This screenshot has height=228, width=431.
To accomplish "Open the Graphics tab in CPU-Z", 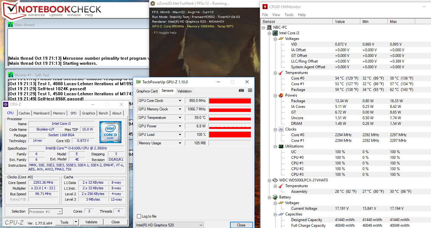I will click(89, 113).
